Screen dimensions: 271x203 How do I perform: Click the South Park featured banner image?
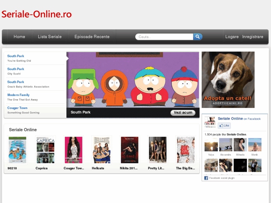133,80
